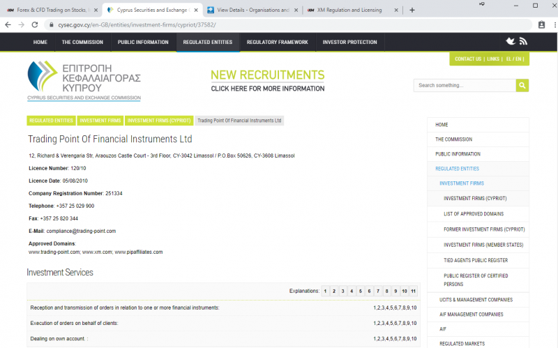Screen dimensions: 558x348
Task: Open the browser menu dots icon
Action: click(555, 24)
